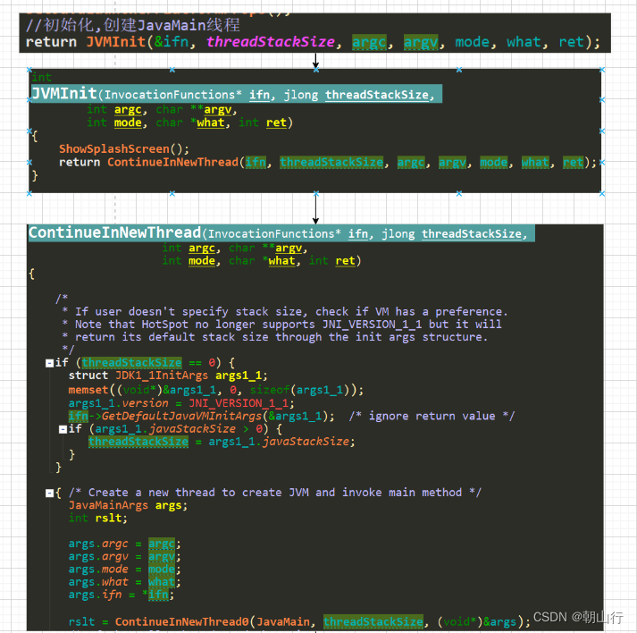637x633 pixels.
Task: Collapse the 'Create a new thread' code block
Action: 49,494
